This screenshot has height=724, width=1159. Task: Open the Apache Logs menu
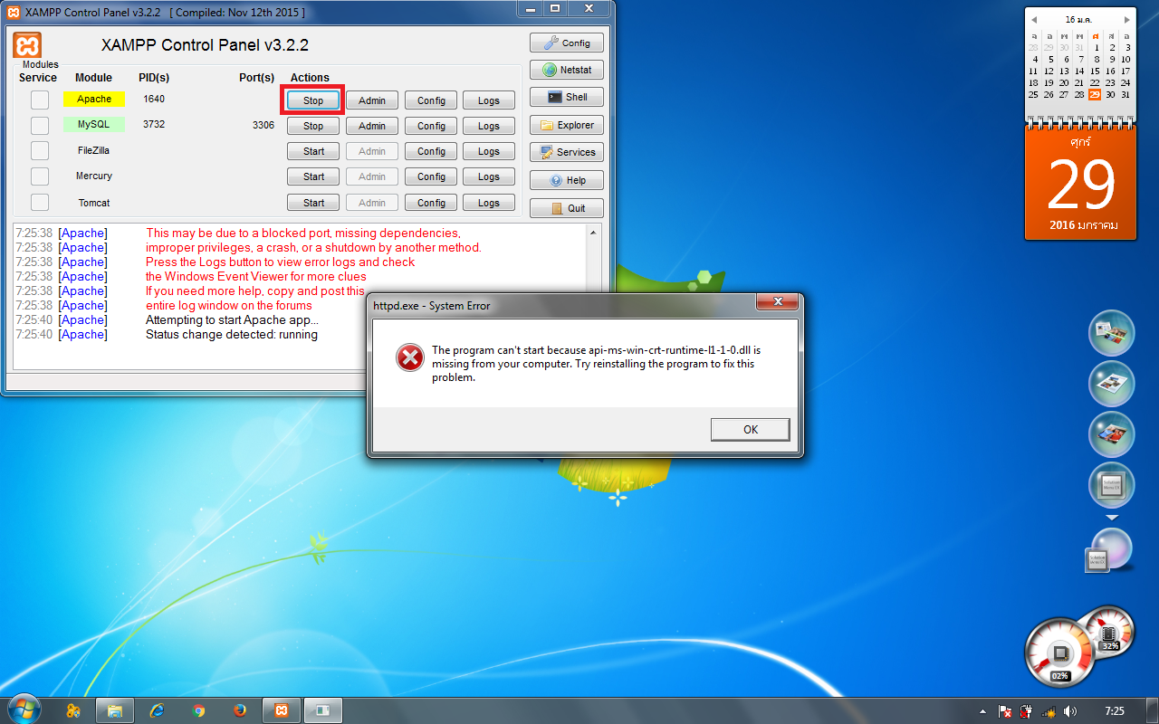coord(489,100)
